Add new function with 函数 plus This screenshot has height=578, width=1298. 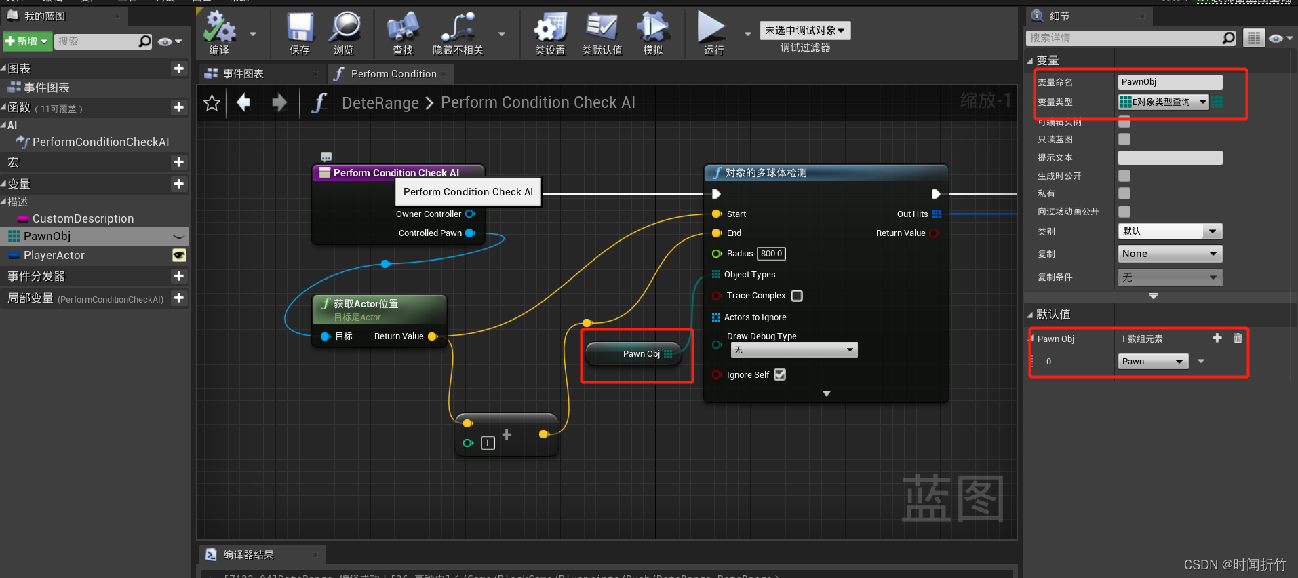pos(179,107)
